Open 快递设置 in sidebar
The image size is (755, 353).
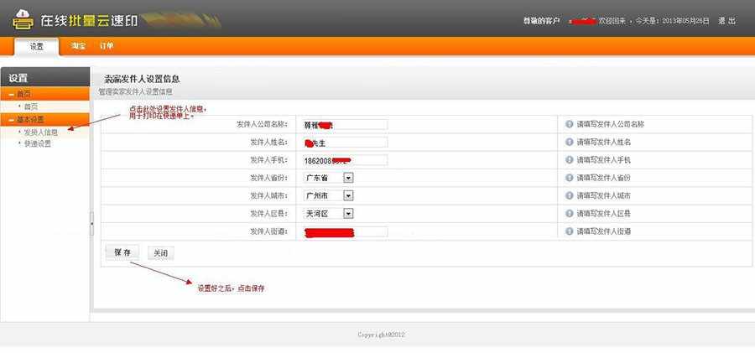coord(38,143)
